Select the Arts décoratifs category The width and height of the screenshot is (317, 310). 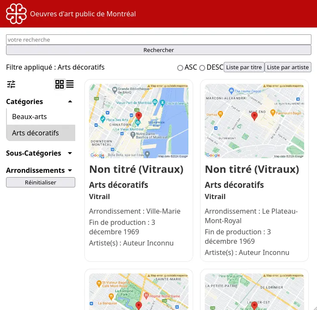[41, 133]
